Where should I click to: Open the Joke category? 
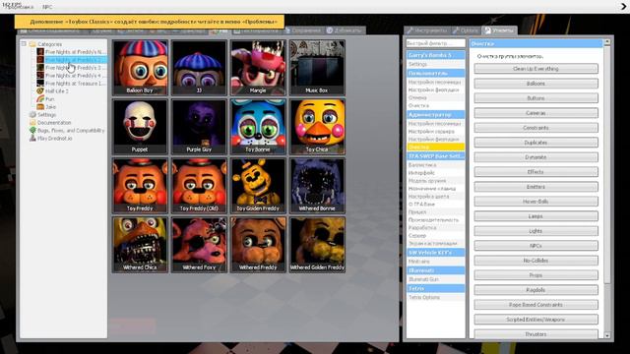coord(46,107)
